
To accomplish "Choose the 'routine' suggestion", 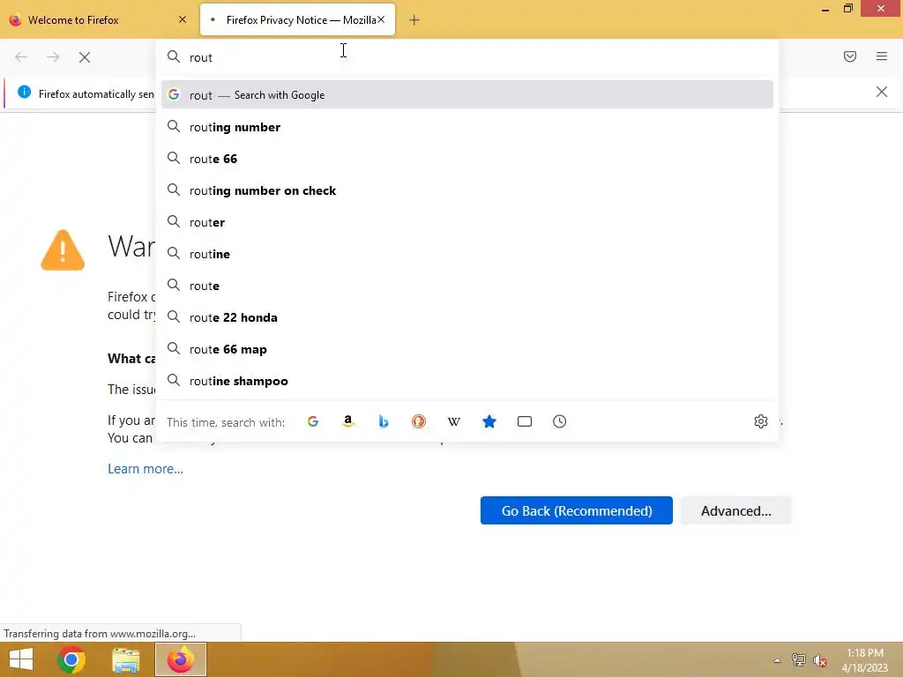I will tap(467, 253).
